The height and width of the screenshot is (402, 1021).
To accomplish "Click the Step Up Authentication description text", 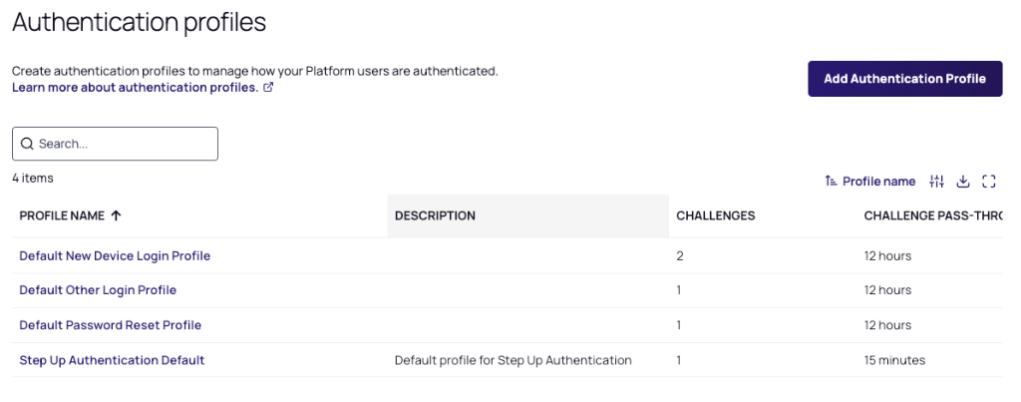I will pyautogui.click(x=512, y=360).
